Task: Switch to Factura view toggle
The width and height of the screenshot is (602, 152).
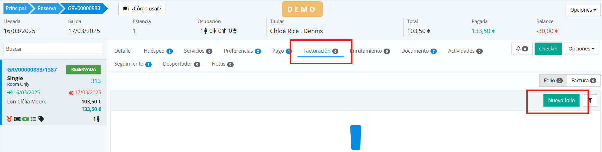Action: [583, 80]
